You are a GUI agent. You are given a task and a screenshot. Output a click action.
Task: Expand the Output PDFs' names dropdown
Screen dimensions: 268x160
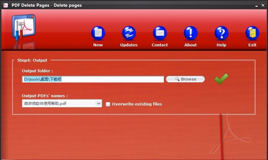(99, 104)
